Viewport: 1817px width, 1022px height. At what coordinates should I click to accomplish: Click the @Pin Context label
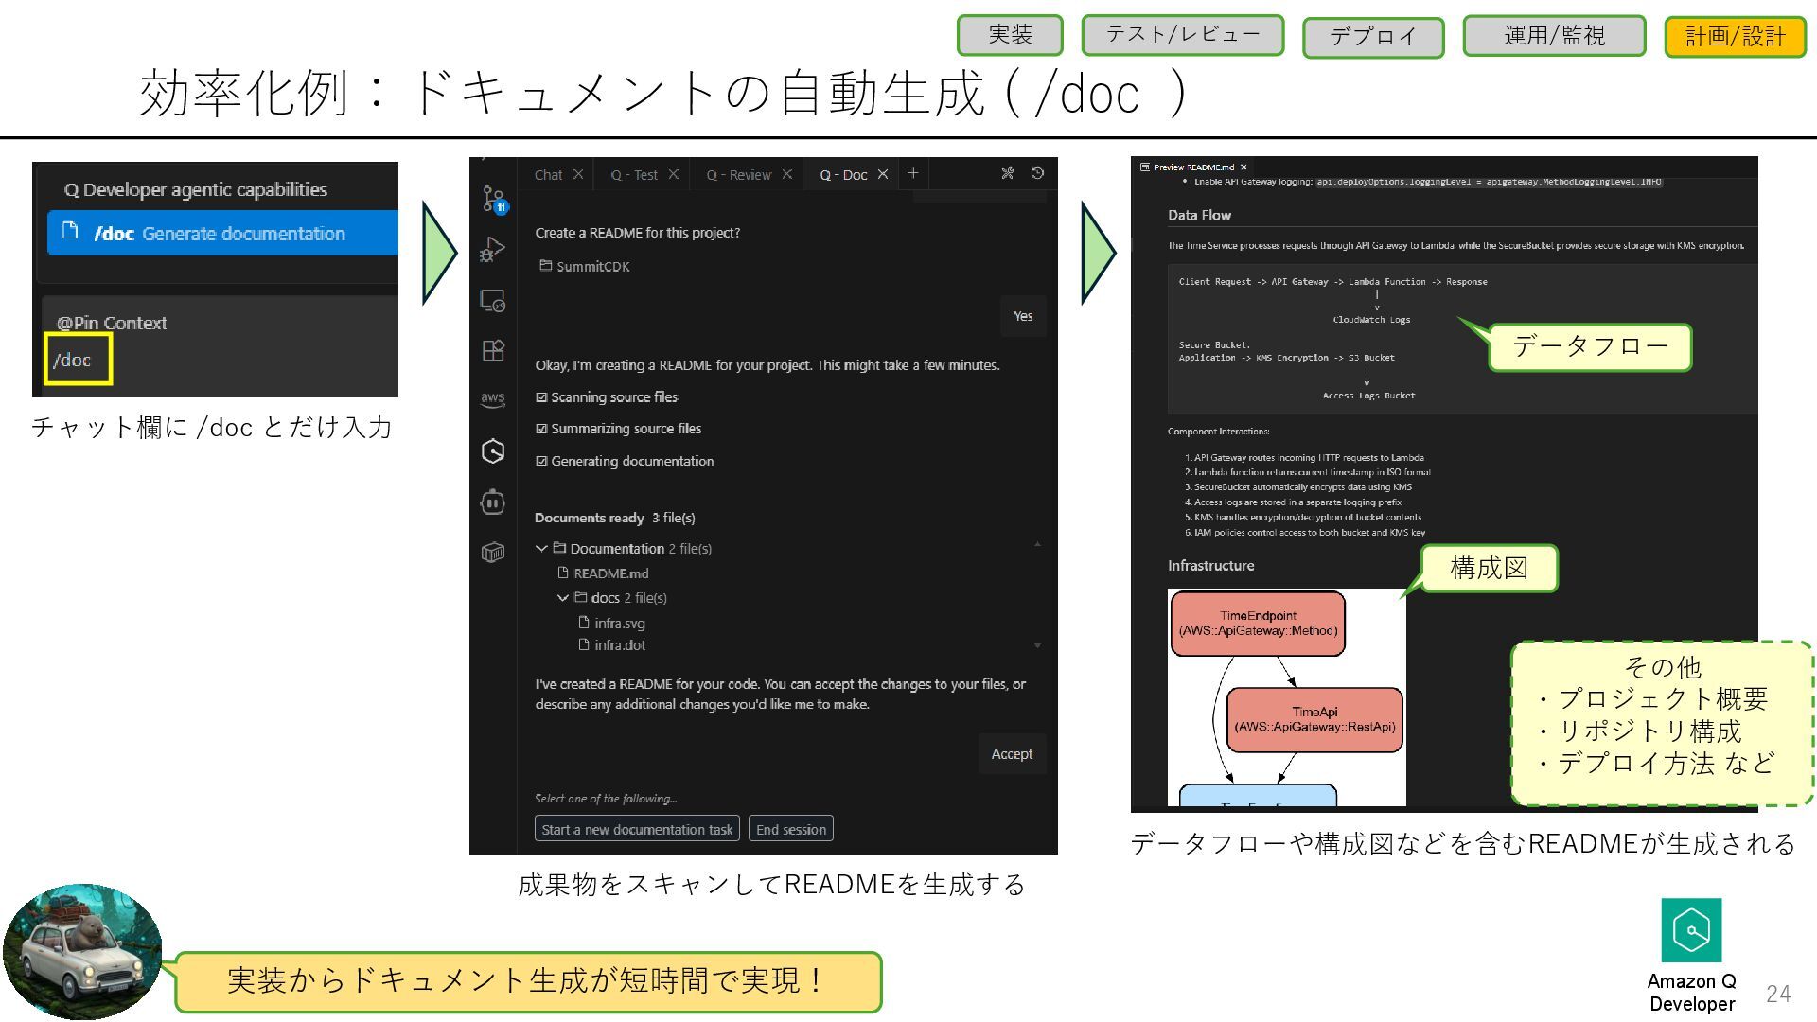click(112, 323)
